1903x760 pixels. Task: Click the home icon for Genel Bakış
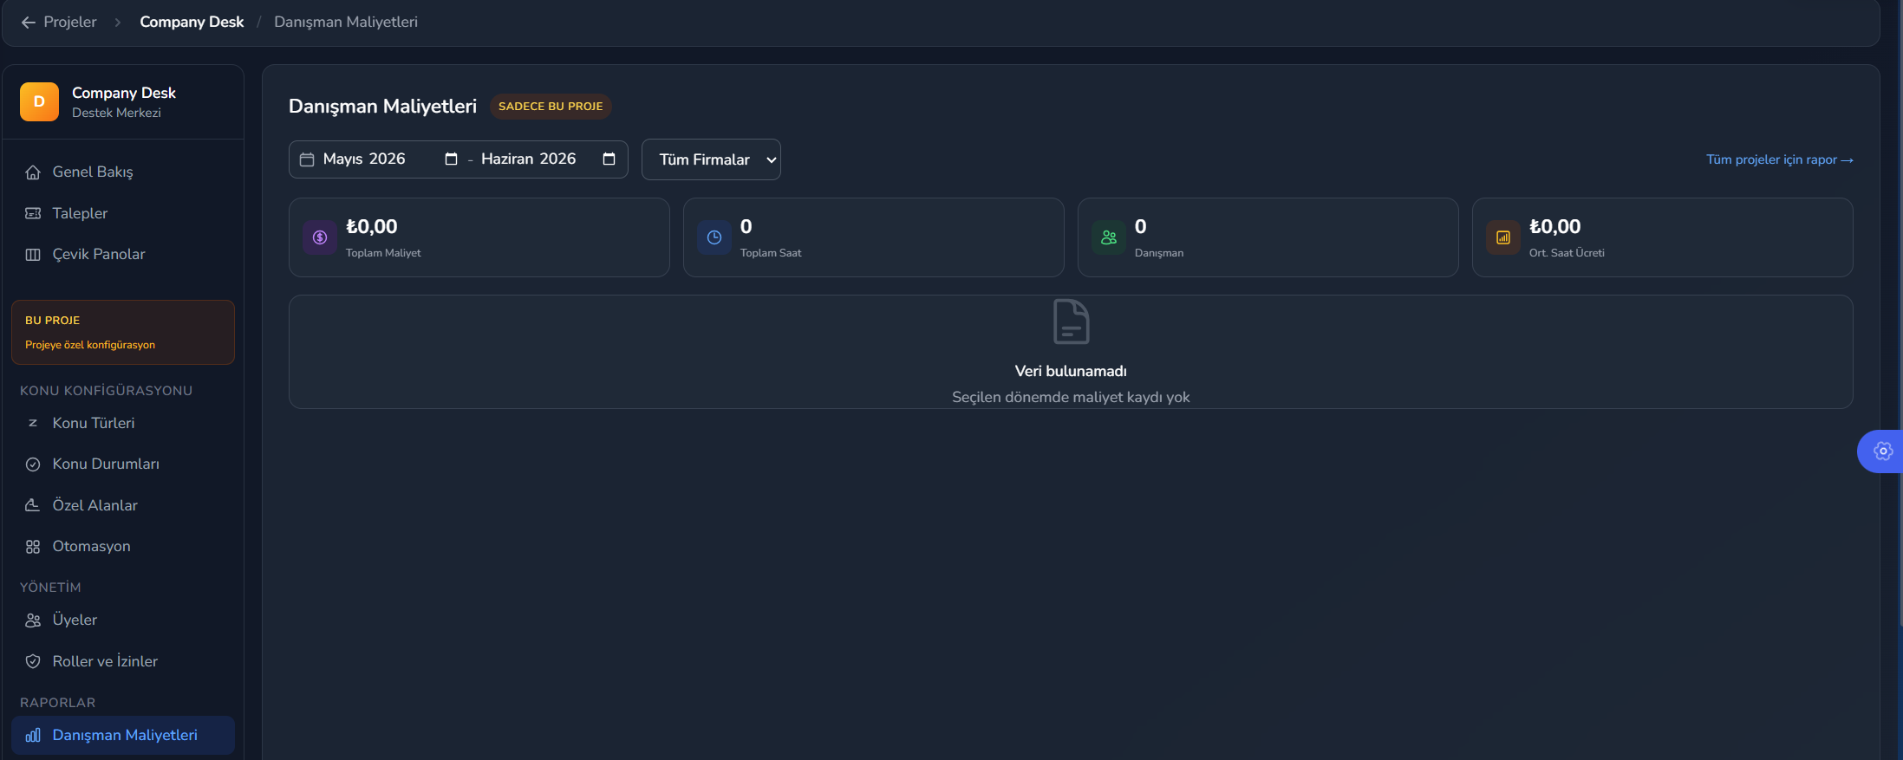coord(33,172)
